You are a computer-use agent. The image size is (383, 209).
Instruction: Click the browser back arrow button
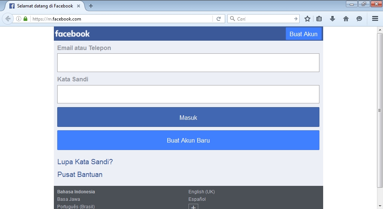point(8,19)
